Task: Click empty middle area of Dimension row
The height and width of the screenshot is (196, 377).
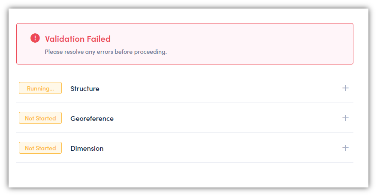Action: tap(217, 148)
